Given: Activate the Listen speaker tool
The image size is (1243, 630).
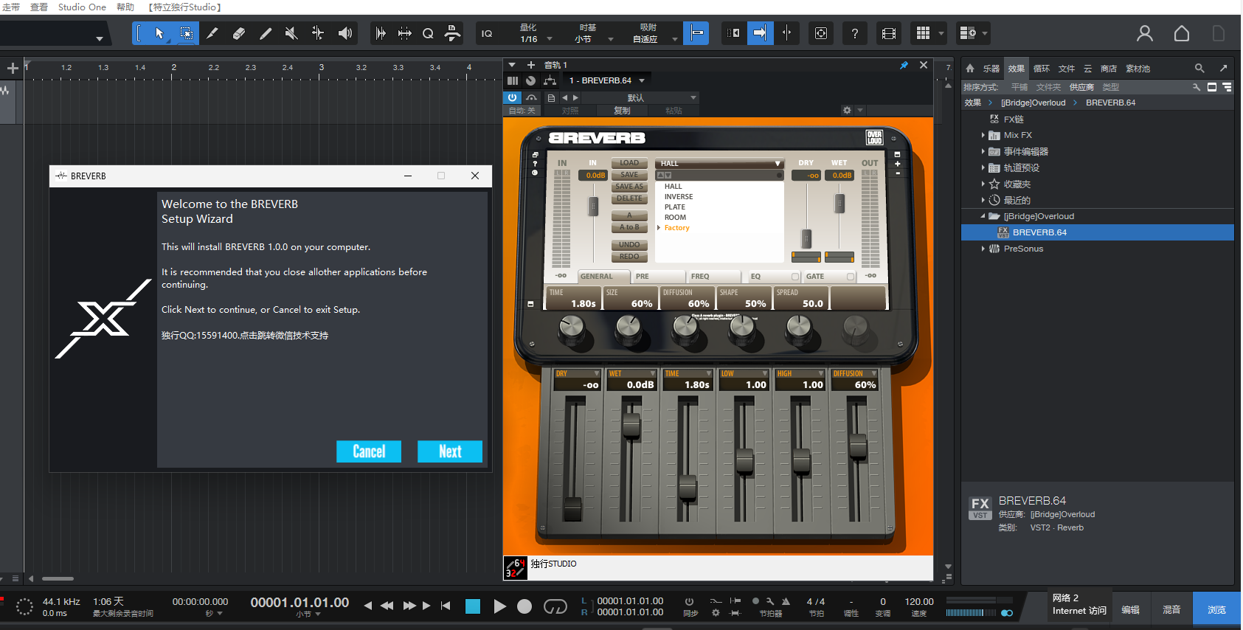Looking at the screenshot, I should tap(344, 33).
